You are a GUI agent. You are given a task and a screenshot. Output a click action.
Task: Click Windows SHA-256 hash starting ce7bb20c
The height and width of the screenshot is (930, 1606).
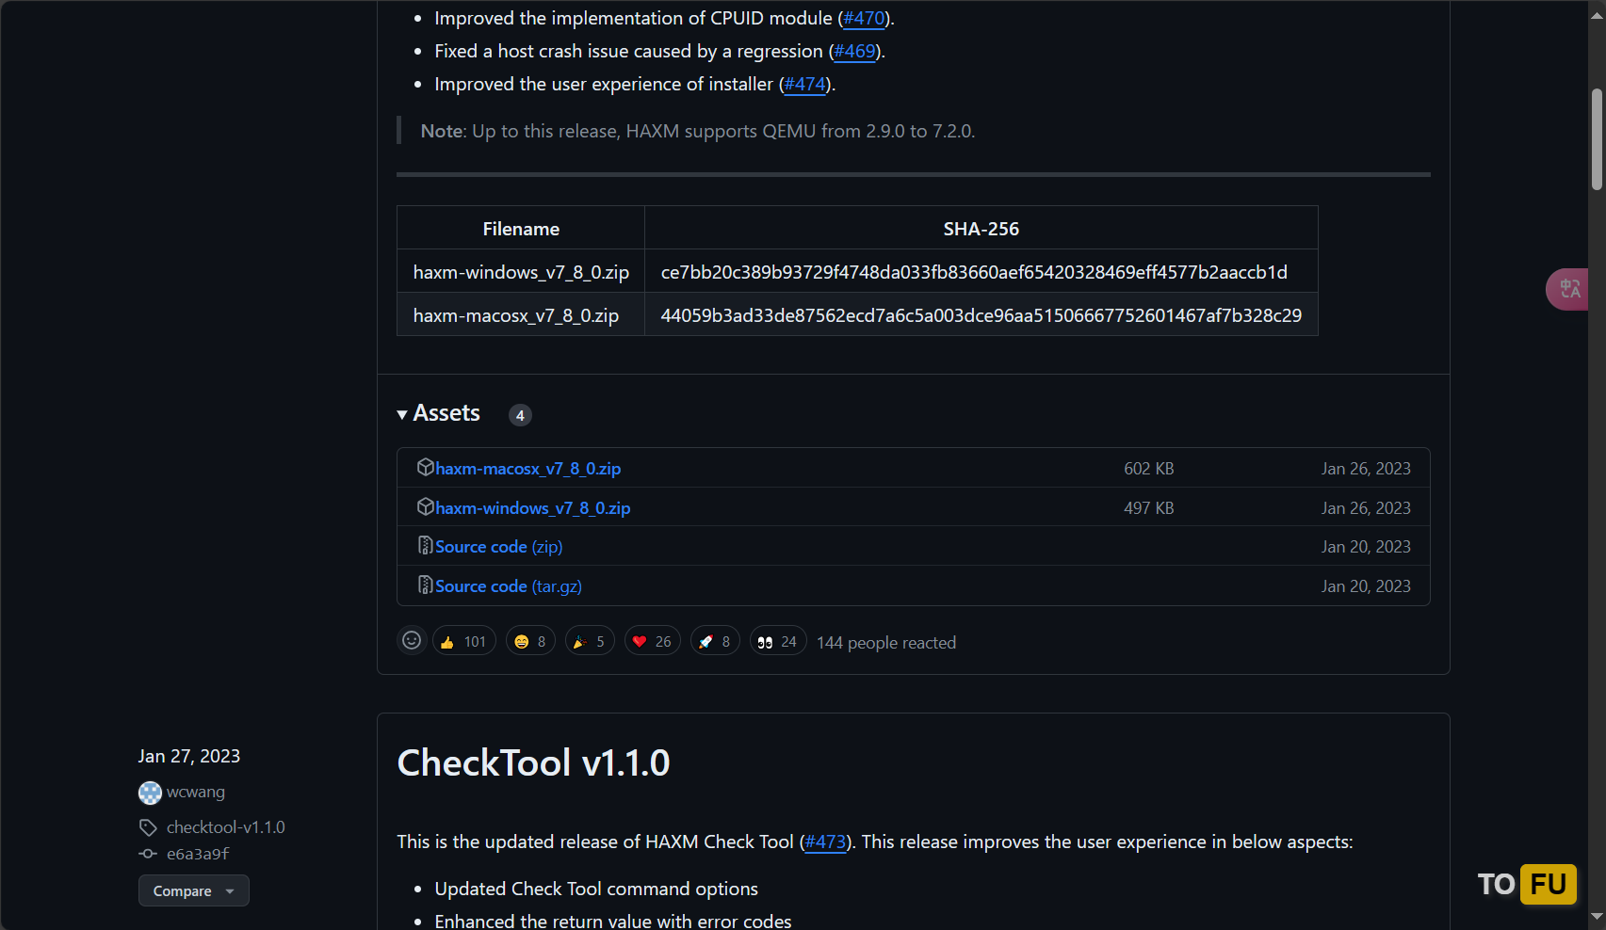point(974,272)
